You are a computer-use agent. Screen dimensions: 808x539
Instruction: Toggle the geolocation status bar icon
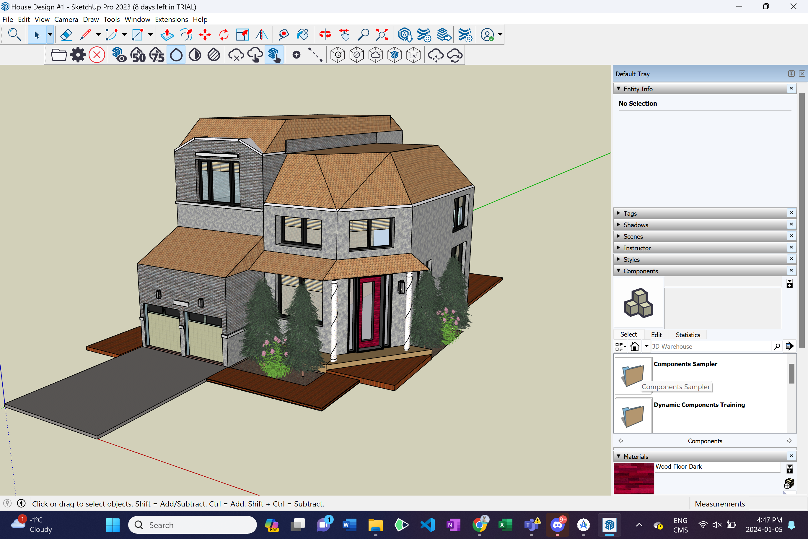pyautogui.click(x=7, y=504)
